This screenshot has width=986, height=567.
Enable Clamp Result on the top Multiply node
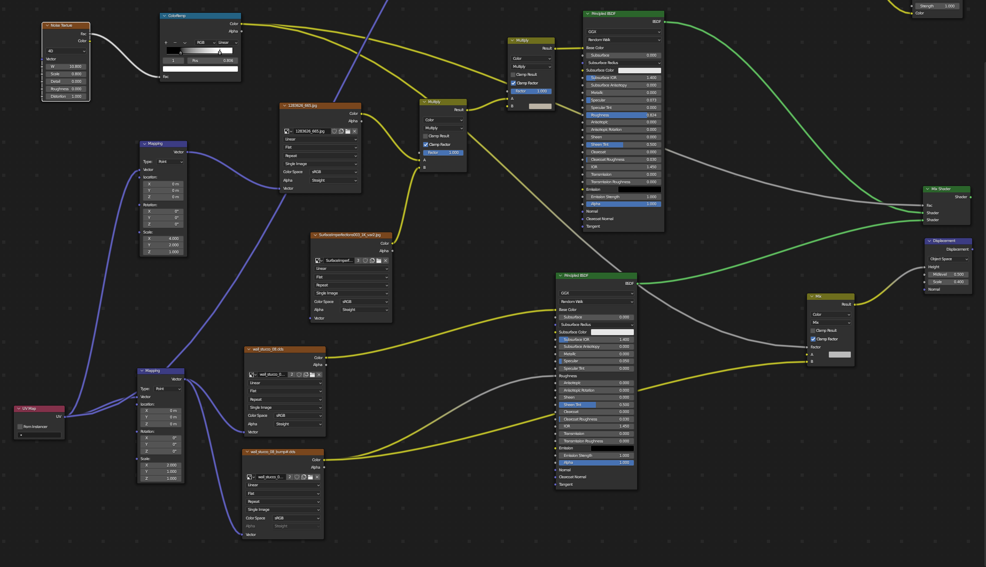pos(513,75)
